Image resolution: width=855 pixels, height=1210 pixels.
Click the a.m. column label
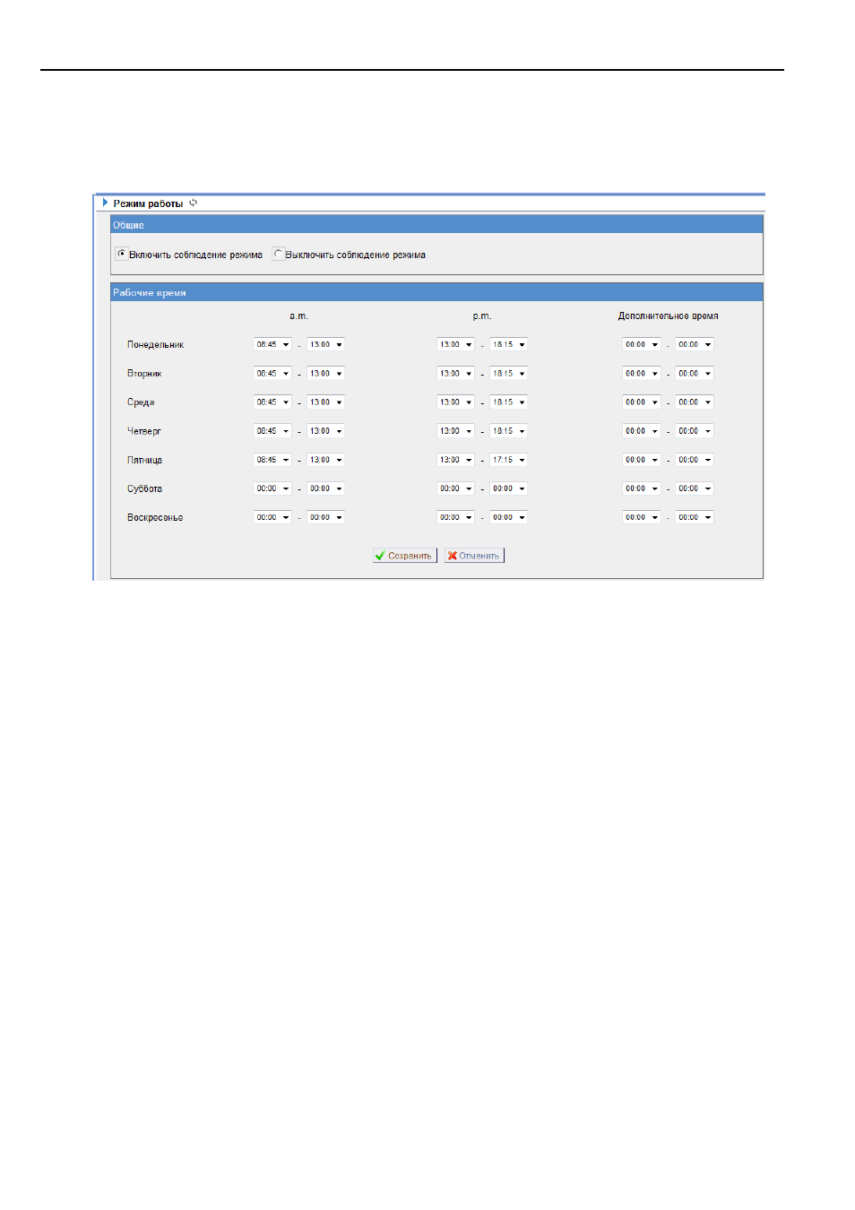tap(298, 316)
